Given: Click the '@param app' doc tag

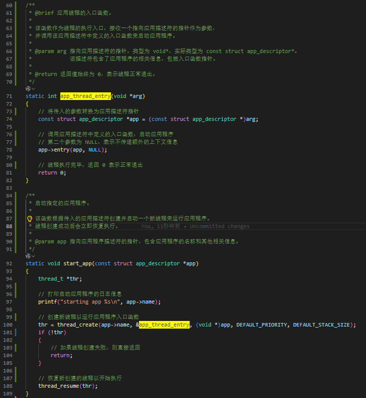Looking at the screenshot, I should tap(51, 241).
